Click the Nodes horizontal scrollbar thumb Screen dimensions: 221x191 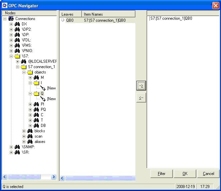24,177
